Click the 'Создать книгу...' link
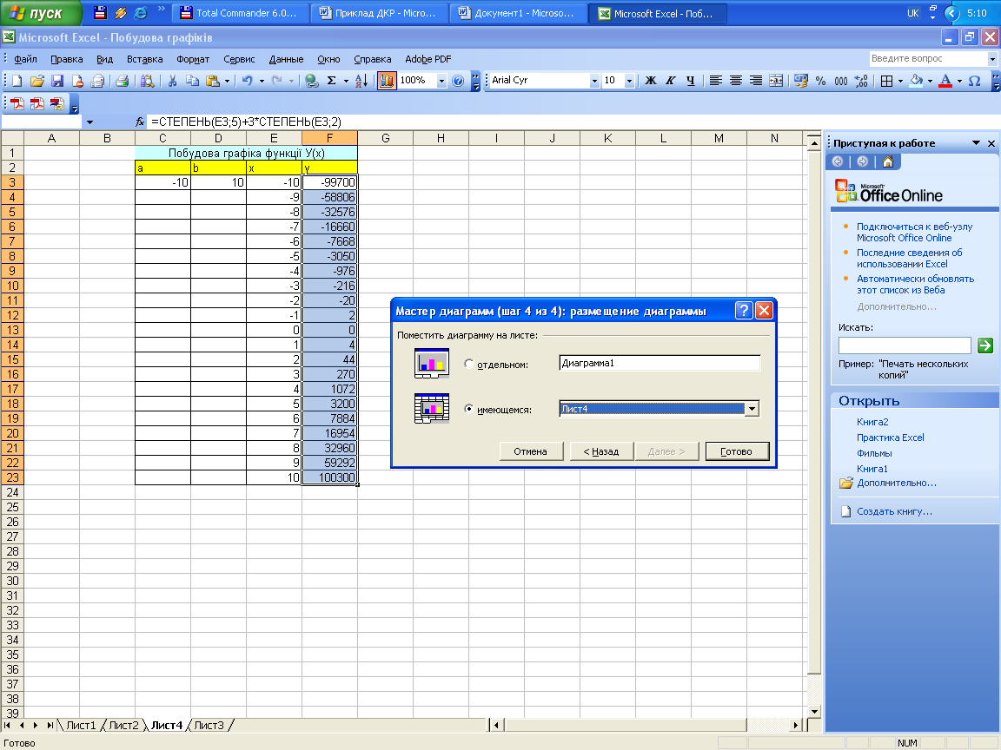The image size is (1001, 750). point(894,511)
